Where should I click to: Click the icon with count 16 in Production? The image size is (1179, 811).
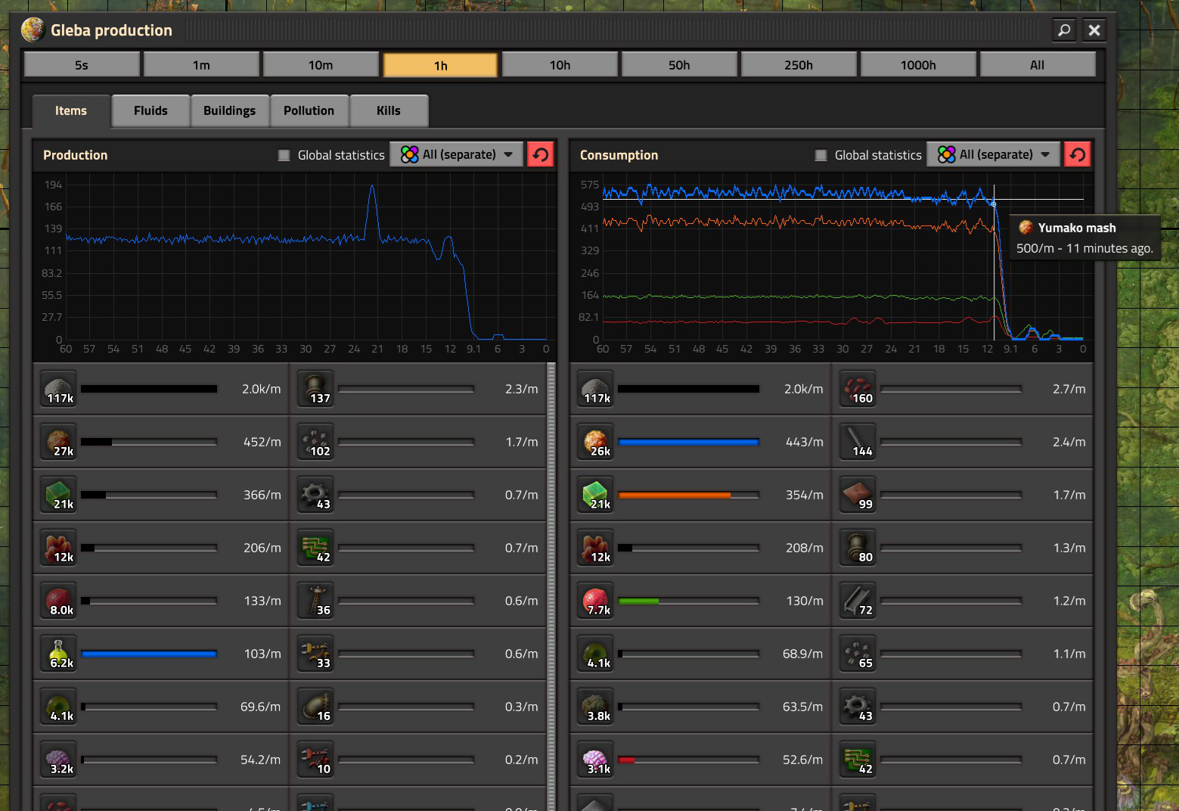click(316, 707)
